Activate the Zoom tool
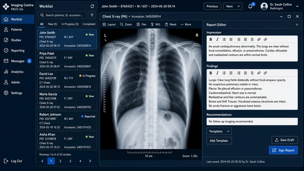This screenshot has height=171, width=304. click(x=126, y=24)
